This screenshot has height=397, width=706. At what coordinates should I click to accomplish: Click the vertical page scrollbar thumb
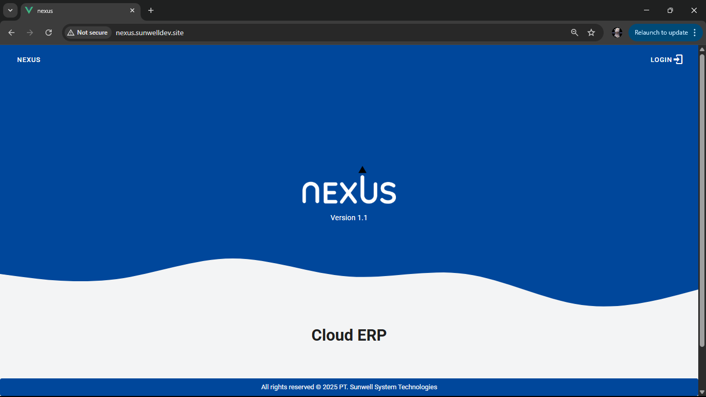[702, 196]
